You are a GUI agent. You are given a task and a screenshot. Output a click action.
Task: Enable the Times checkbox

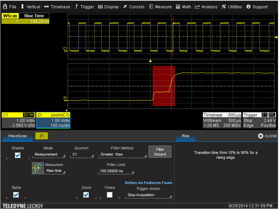(109, 195)
